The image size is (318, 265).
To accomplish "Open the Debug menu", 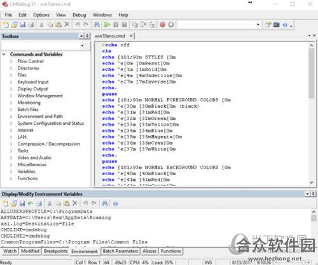I will (79, 15).
